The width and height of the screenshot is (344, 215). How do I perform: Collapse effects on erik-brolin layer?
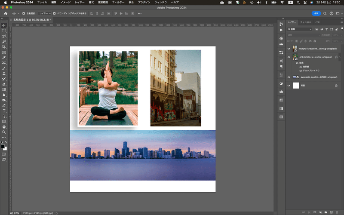click(340, 57)
